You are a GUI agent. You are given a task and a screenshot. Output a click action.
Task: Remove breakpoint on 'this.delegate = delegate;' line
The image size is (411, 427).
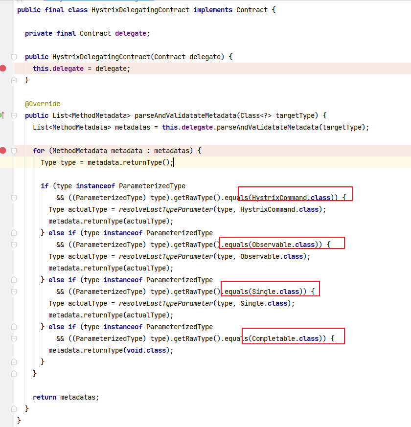3,68
